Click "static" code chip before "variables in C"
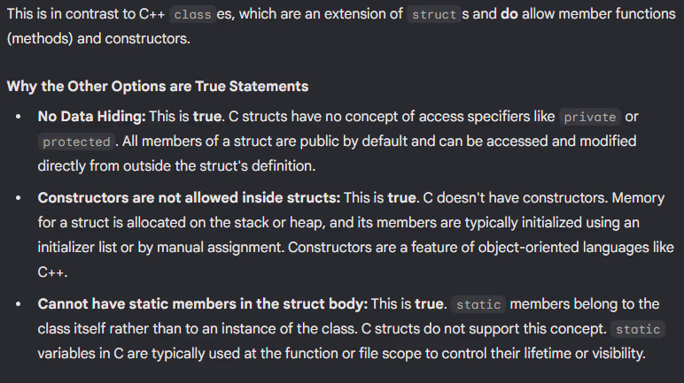 [638, 329]
